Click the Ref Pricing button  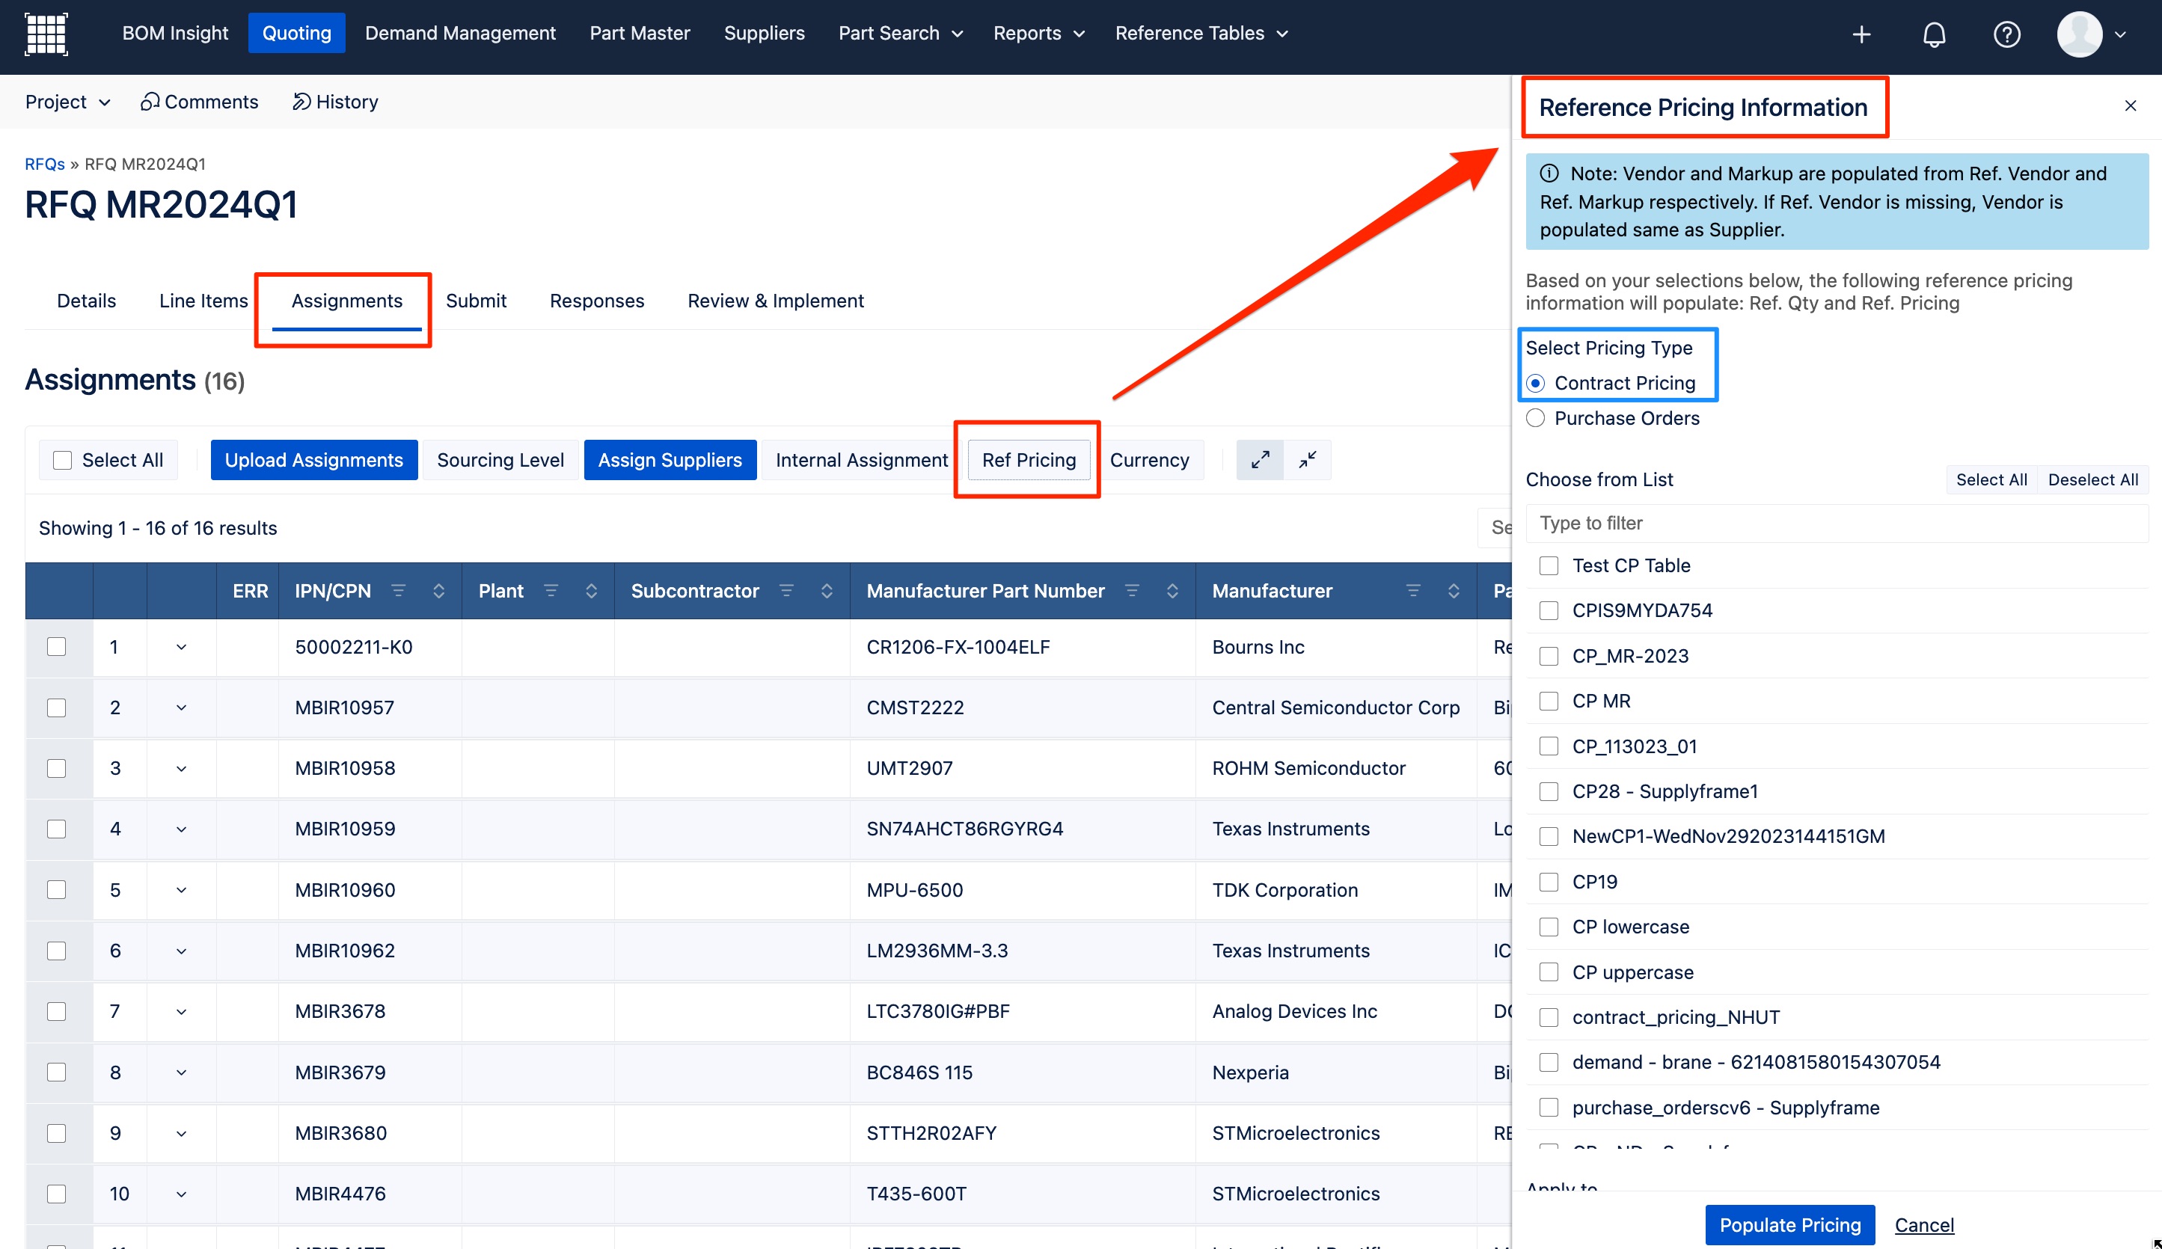(1029, 460)
